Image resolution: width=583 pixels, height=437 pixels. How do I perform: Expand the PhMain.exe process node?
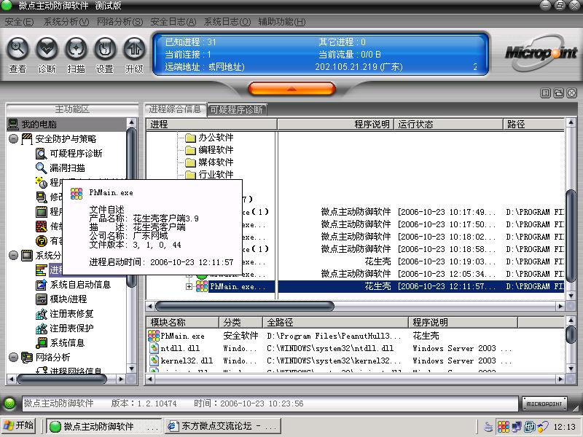189,286
